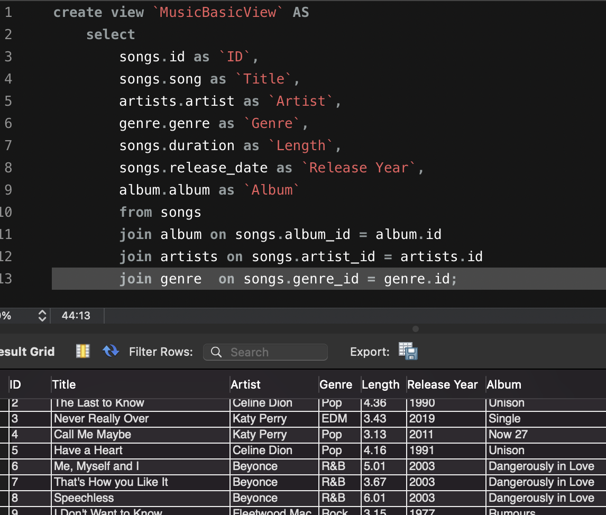Click the Album column header
Screen dimensions: 606x515
coord(546,384)
